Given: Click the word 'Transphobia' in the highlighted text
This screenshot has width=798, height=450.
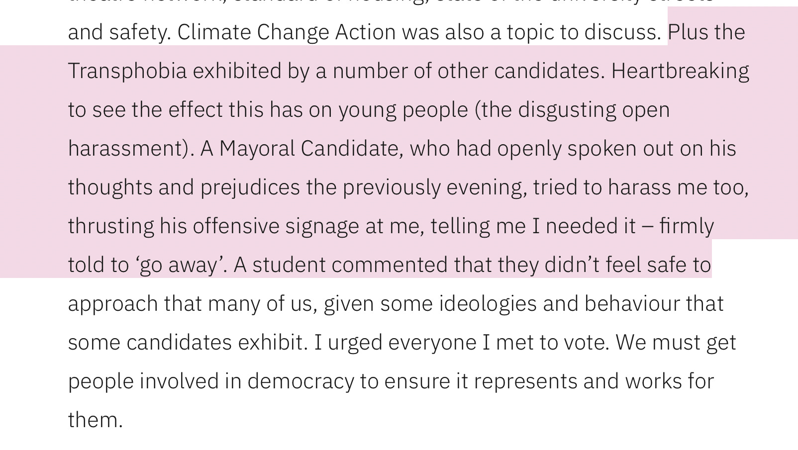Looking at the screenshot, I should pos(127,71).
